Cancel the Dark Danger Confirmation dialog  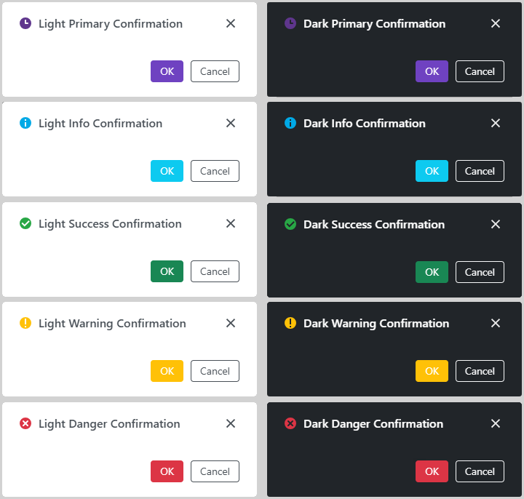480,471
